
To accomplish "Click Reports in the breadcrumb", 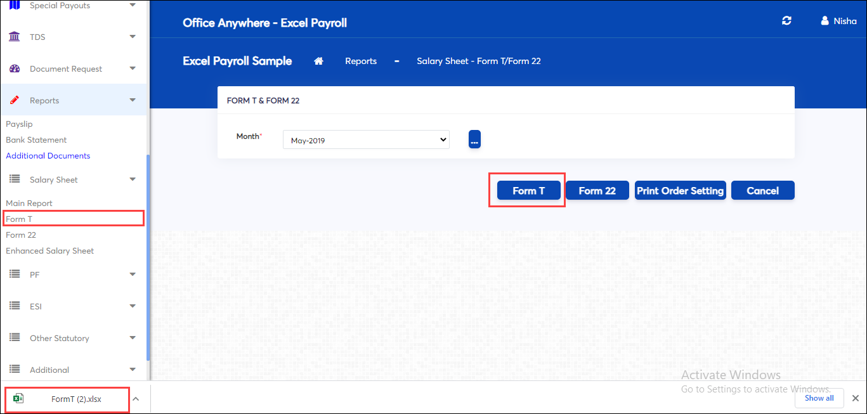I will pyautogui.click(x=361, y=61).
